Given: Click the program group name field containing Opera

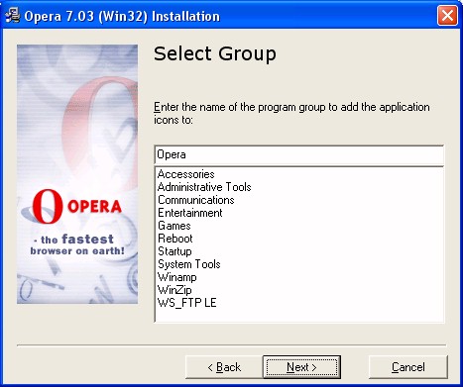Looking at the screenshot, I should [299, 154].
